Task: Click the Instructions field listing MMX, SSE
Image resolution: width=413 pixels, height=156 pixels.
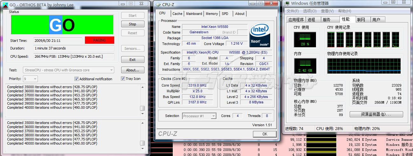Action: pyautogui.click(x=227, y=69)
